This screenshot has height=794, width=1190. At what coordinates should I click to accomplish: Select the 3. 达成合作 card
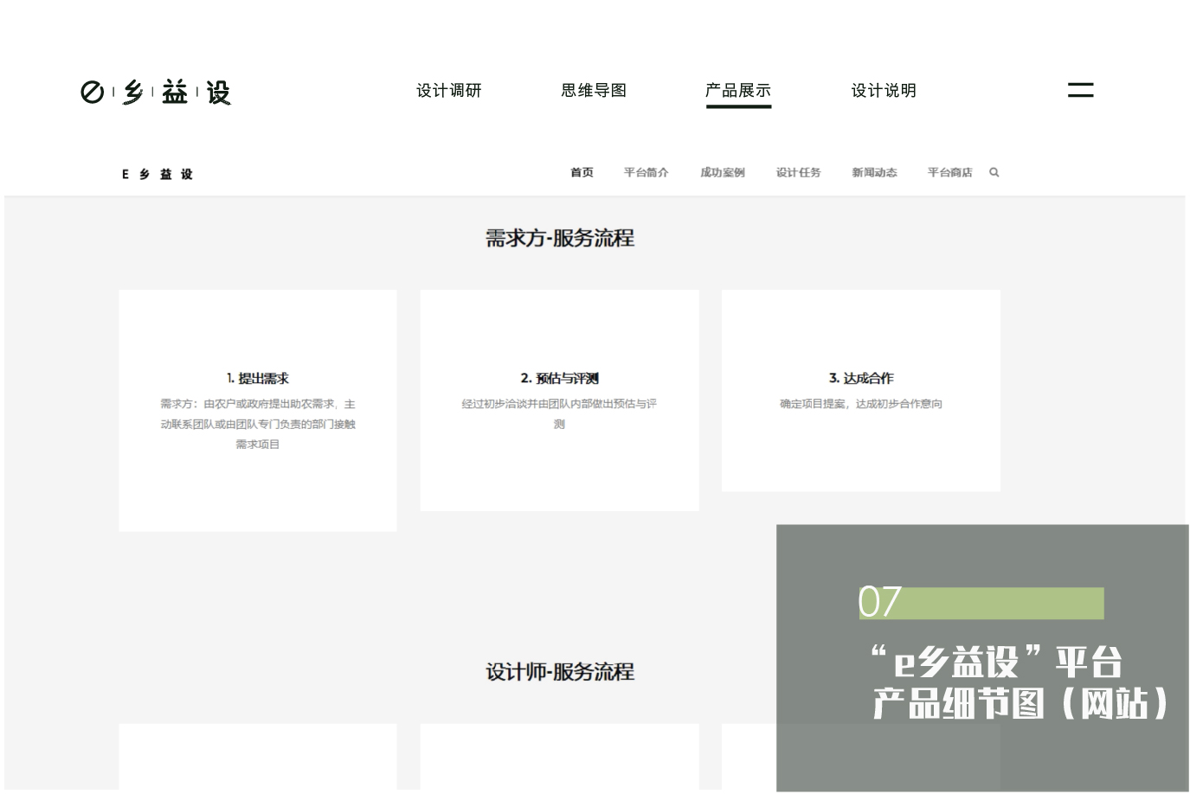coord(860,390)
